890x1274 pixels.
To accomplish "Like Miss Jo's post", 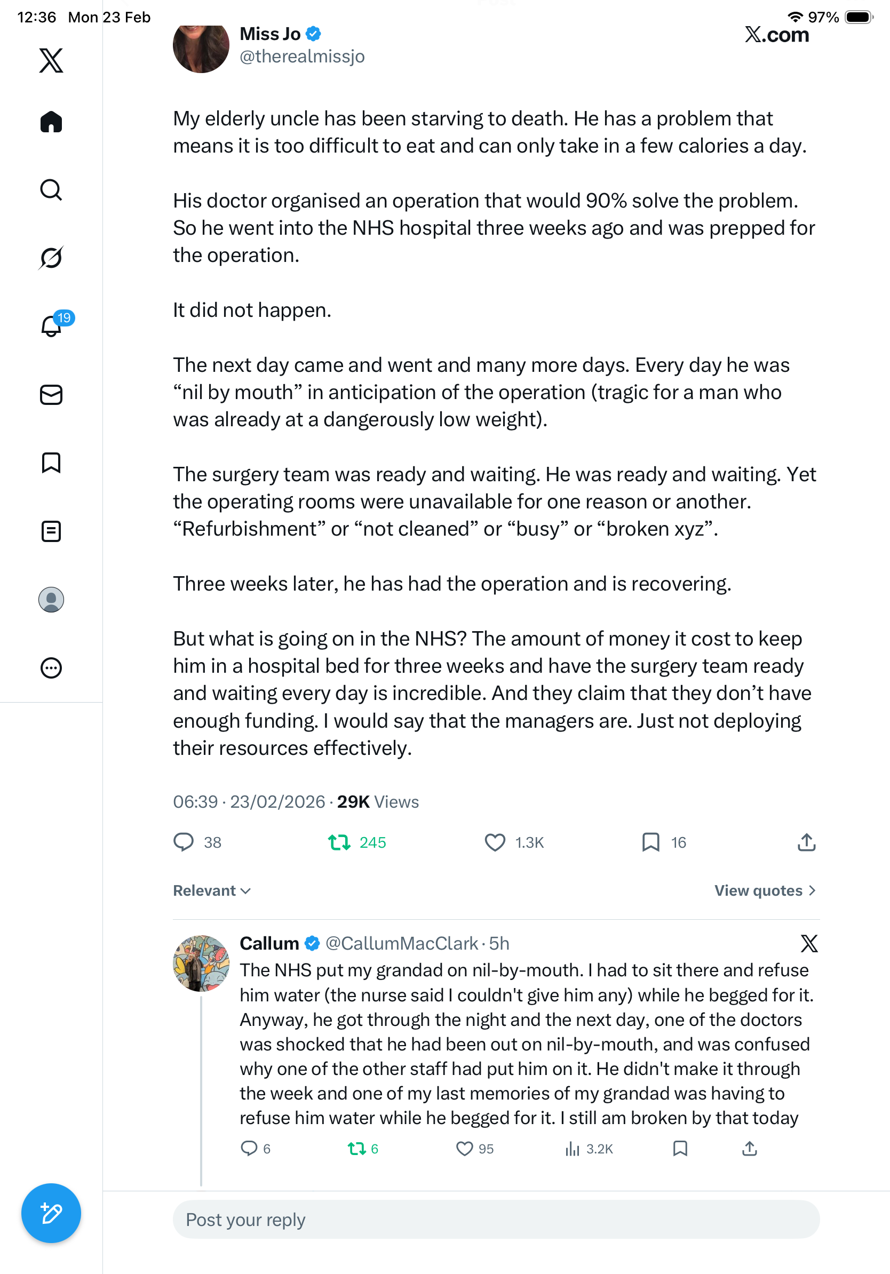I will point(495,842).
